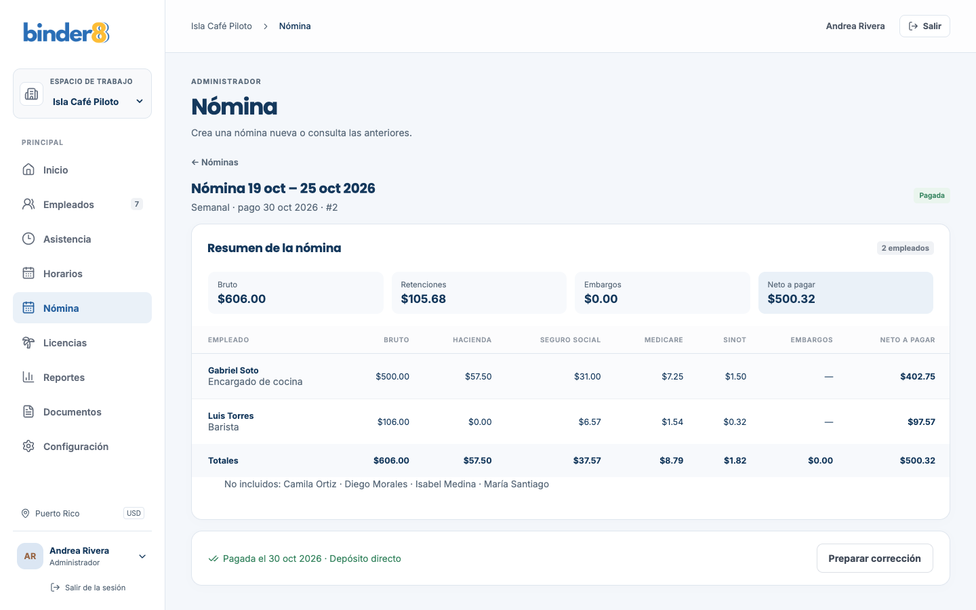Click the Licencias palm tree icon
The image size is (976, 610).
pos(28,342)
